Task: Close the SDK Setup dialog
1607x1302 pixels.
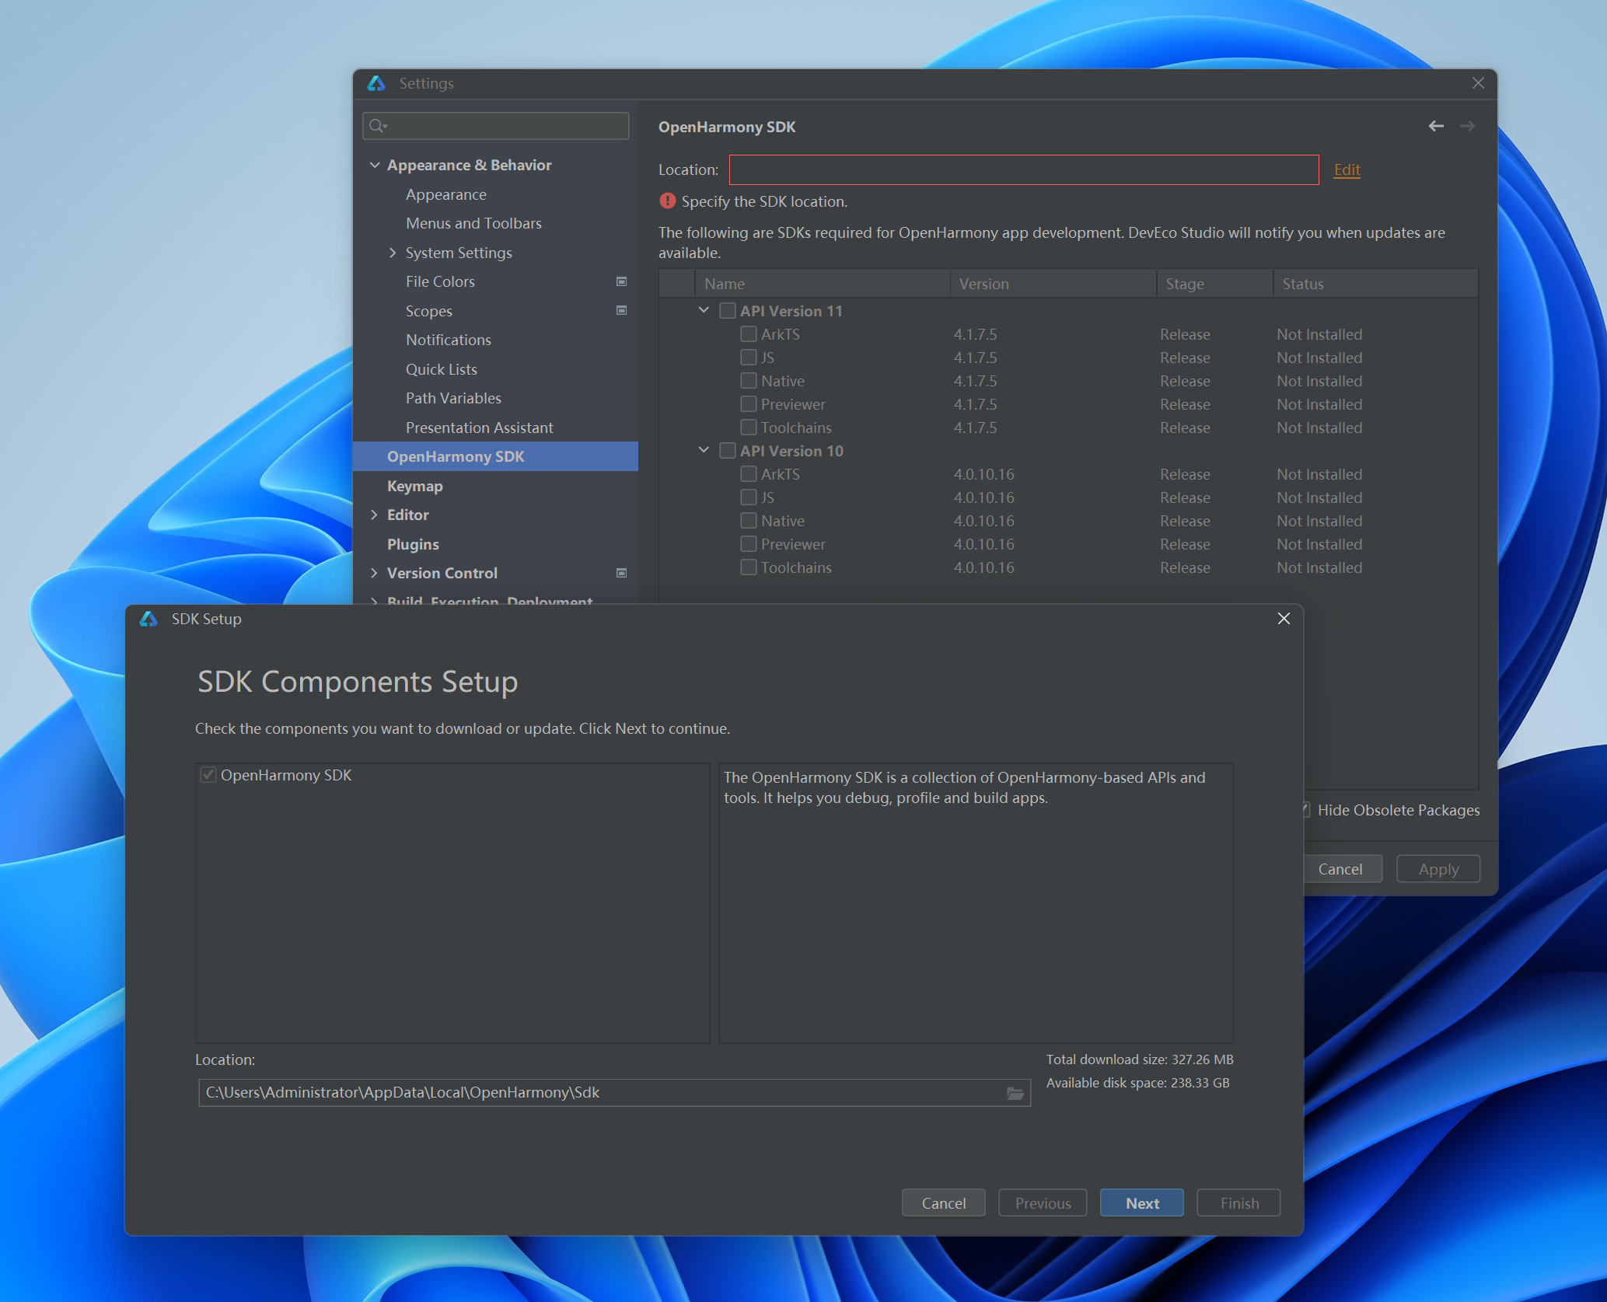Action: [1284, 619]
